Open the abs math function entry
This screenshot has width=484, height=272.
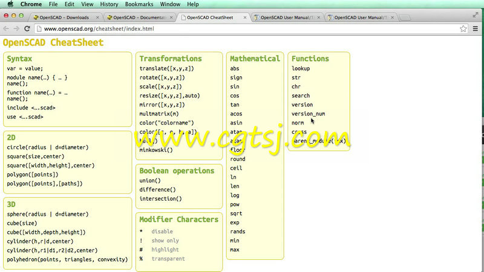(x=235, y=68)
